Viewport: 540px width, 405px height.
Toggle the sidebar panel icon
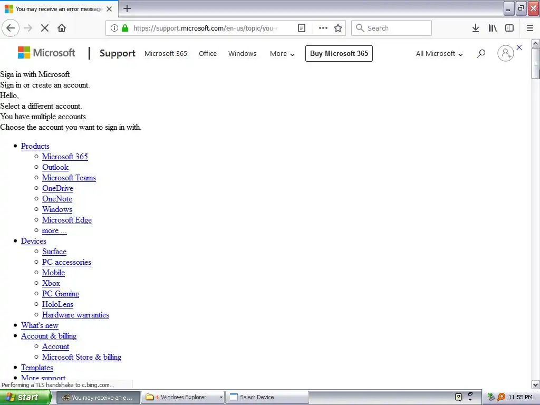coord(509,28)
